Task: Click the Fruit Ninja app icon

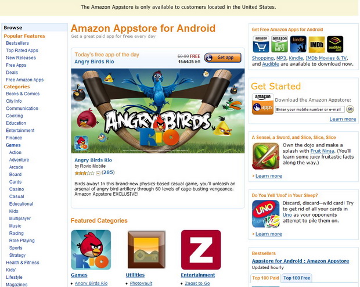Action: click(x=265, y=156)
